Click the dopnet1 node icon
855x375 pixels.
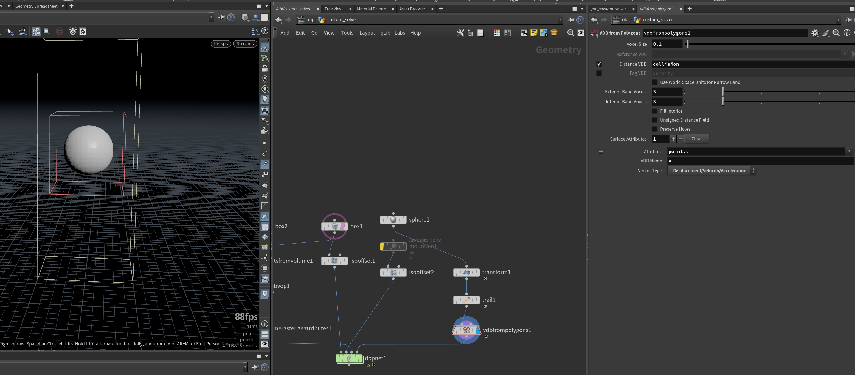coord(349,359)
